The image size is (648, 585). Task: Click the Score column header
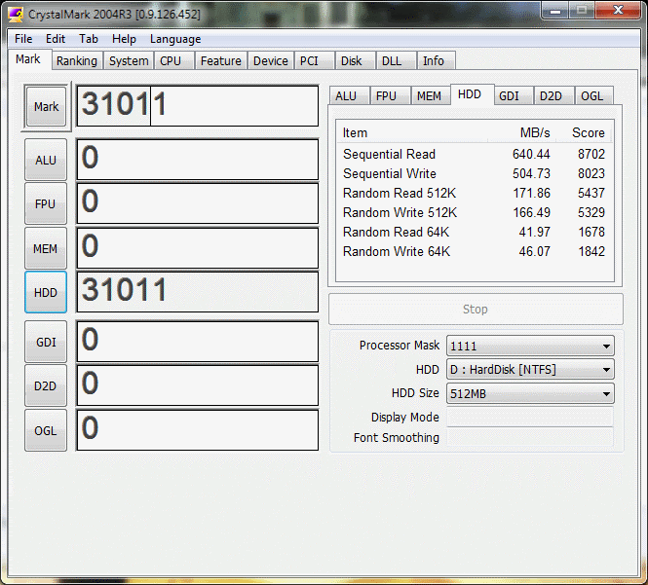583,133
